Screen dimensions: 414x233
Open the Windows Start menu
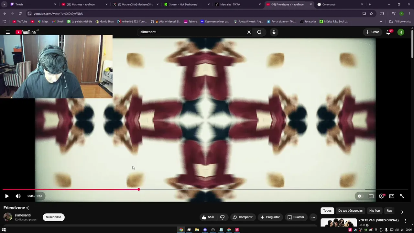tap(4, 230)
